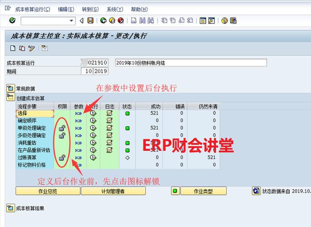Screen dimensions: 311x227
Task: Click the Display/Change pencil icon
Action: [31, 48]
